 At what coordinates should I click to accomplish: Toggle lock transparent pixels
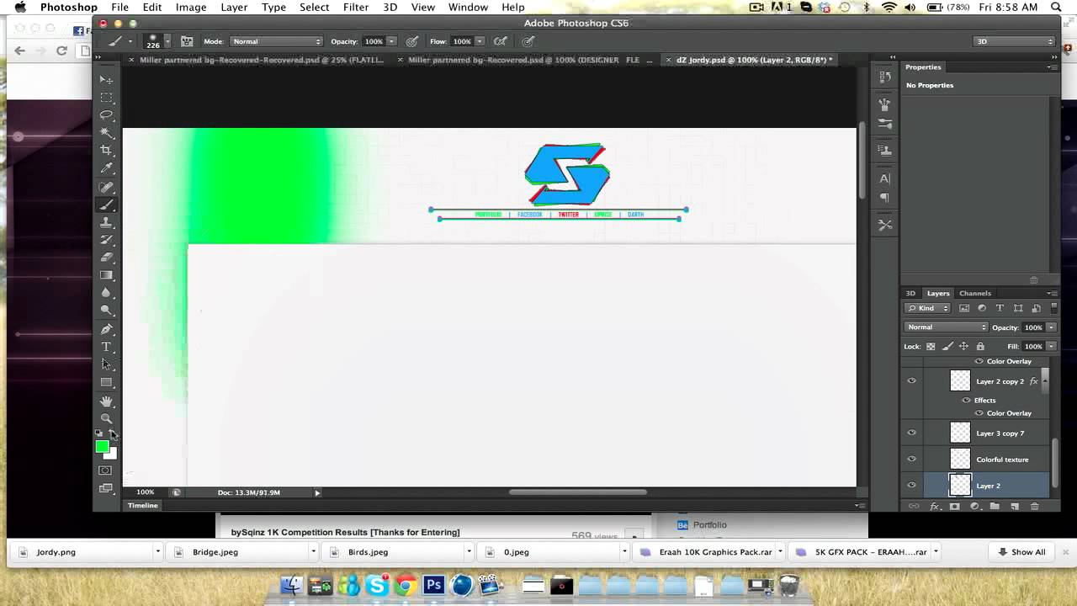point(931,346)
